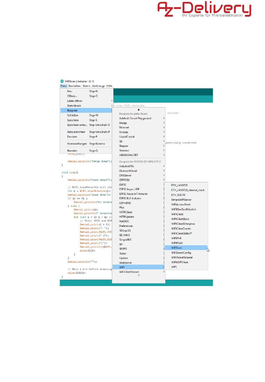The width and height of the screenshot is (265, 382).
Task: Expand the Bridge examples
Action: (x=139, y=123)
